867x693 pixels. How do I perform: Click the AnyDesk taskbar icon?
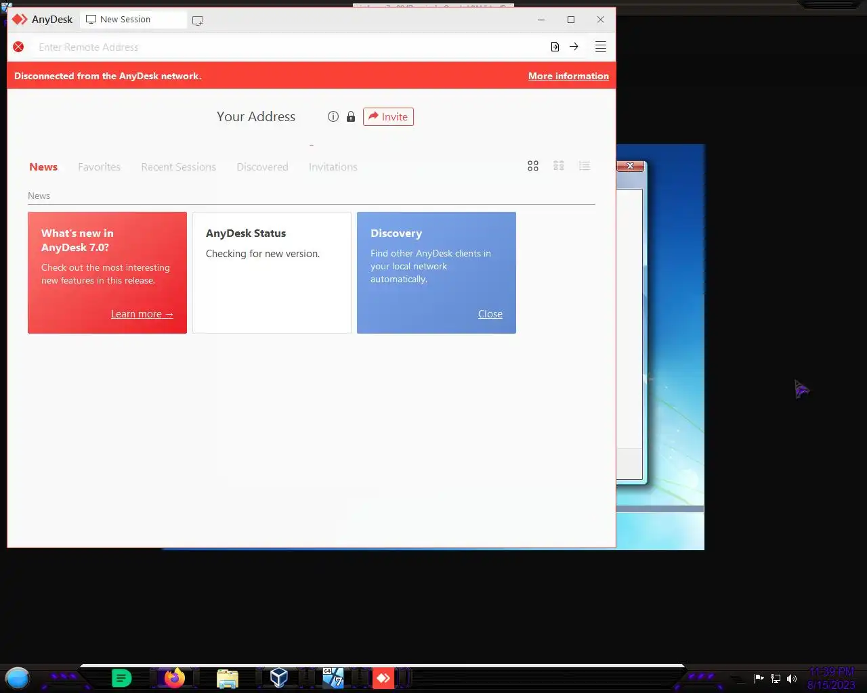pos(383,677)
